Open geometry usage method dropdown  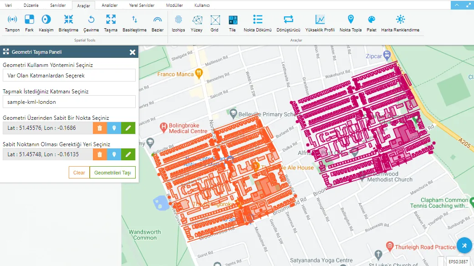click(69, 75)
